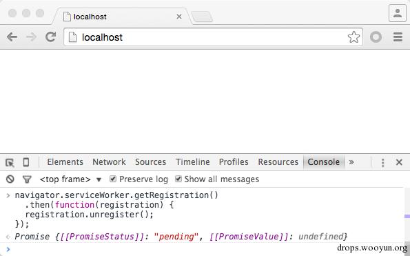Clear the console log
The width and height of the screenshot is (410, 256).
(x=10, y=179)
